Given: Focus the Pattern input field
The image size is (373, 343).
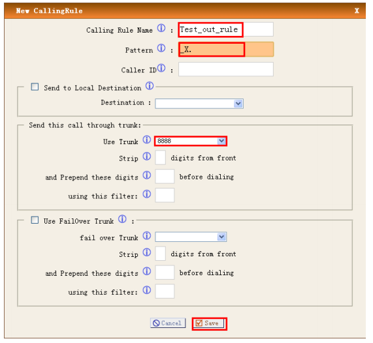Looking at the screenshot, I should [226, 50].
